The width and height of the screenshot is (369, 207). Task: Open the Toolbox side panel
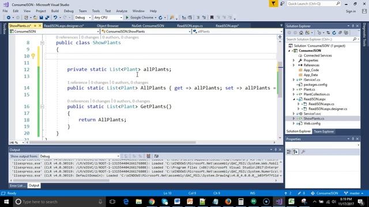(x=4, y=29)
